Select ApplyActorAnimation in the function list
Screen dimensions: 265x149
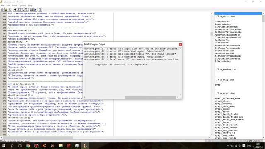pyautogui.click(x=227, y=35)
